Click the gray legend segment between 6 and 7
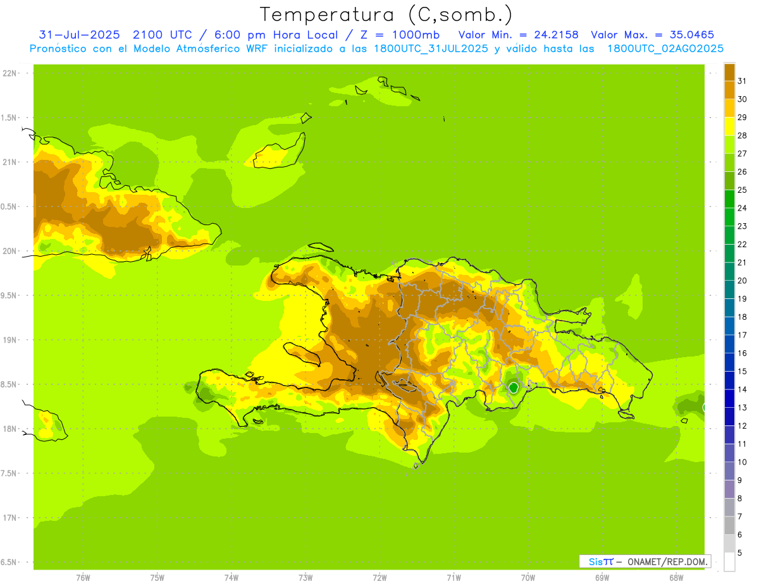This screenshot has height=586, width=759. coord(729,525)
